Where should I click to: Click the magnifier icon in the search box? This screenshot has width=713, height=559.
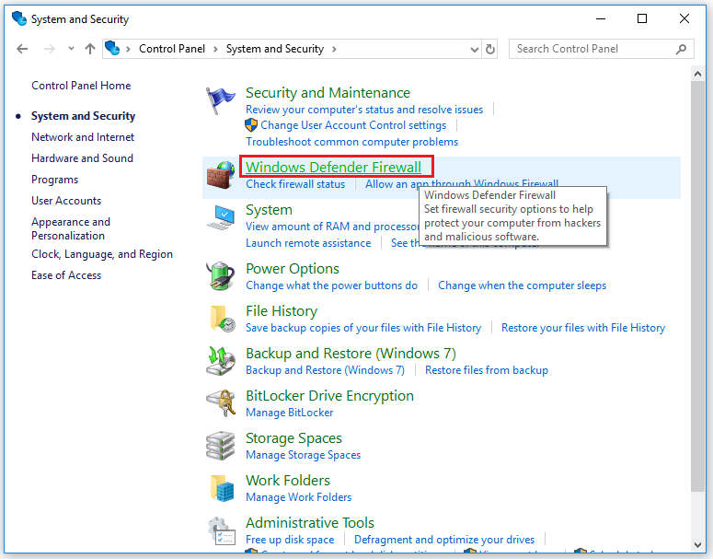[x=681, y=49]
